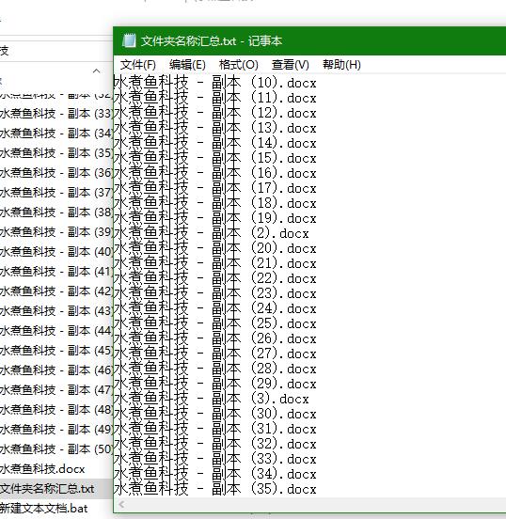The image size is (506, 519).
Task: Select file 水煮鱼科技 - 副本 (36) in Explorer
Action: 56,173
